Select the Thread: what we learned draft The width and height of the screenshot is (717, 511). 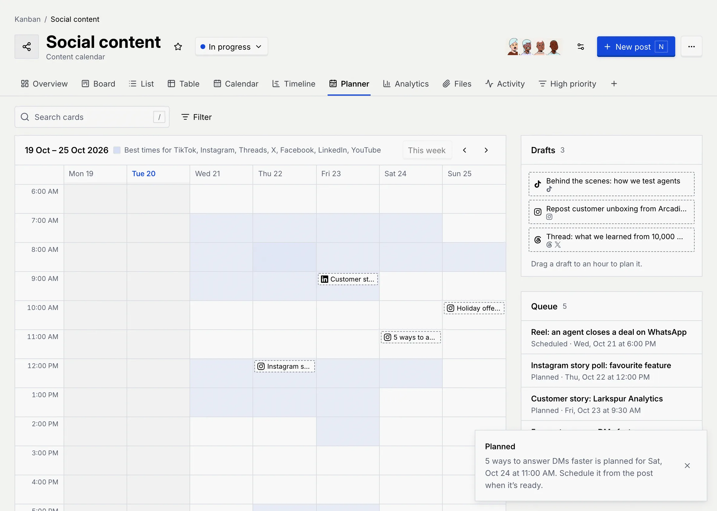tap(611, 240)
